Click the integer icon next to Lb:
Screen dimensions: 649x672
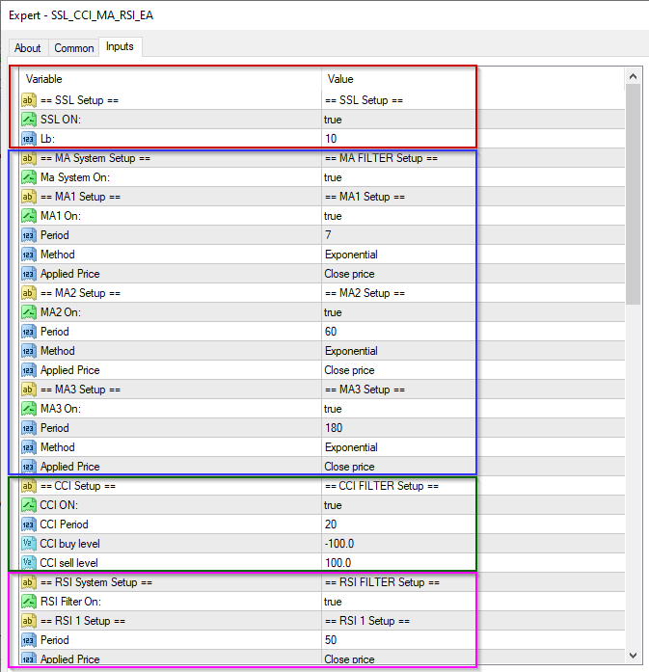coord(28,139)
